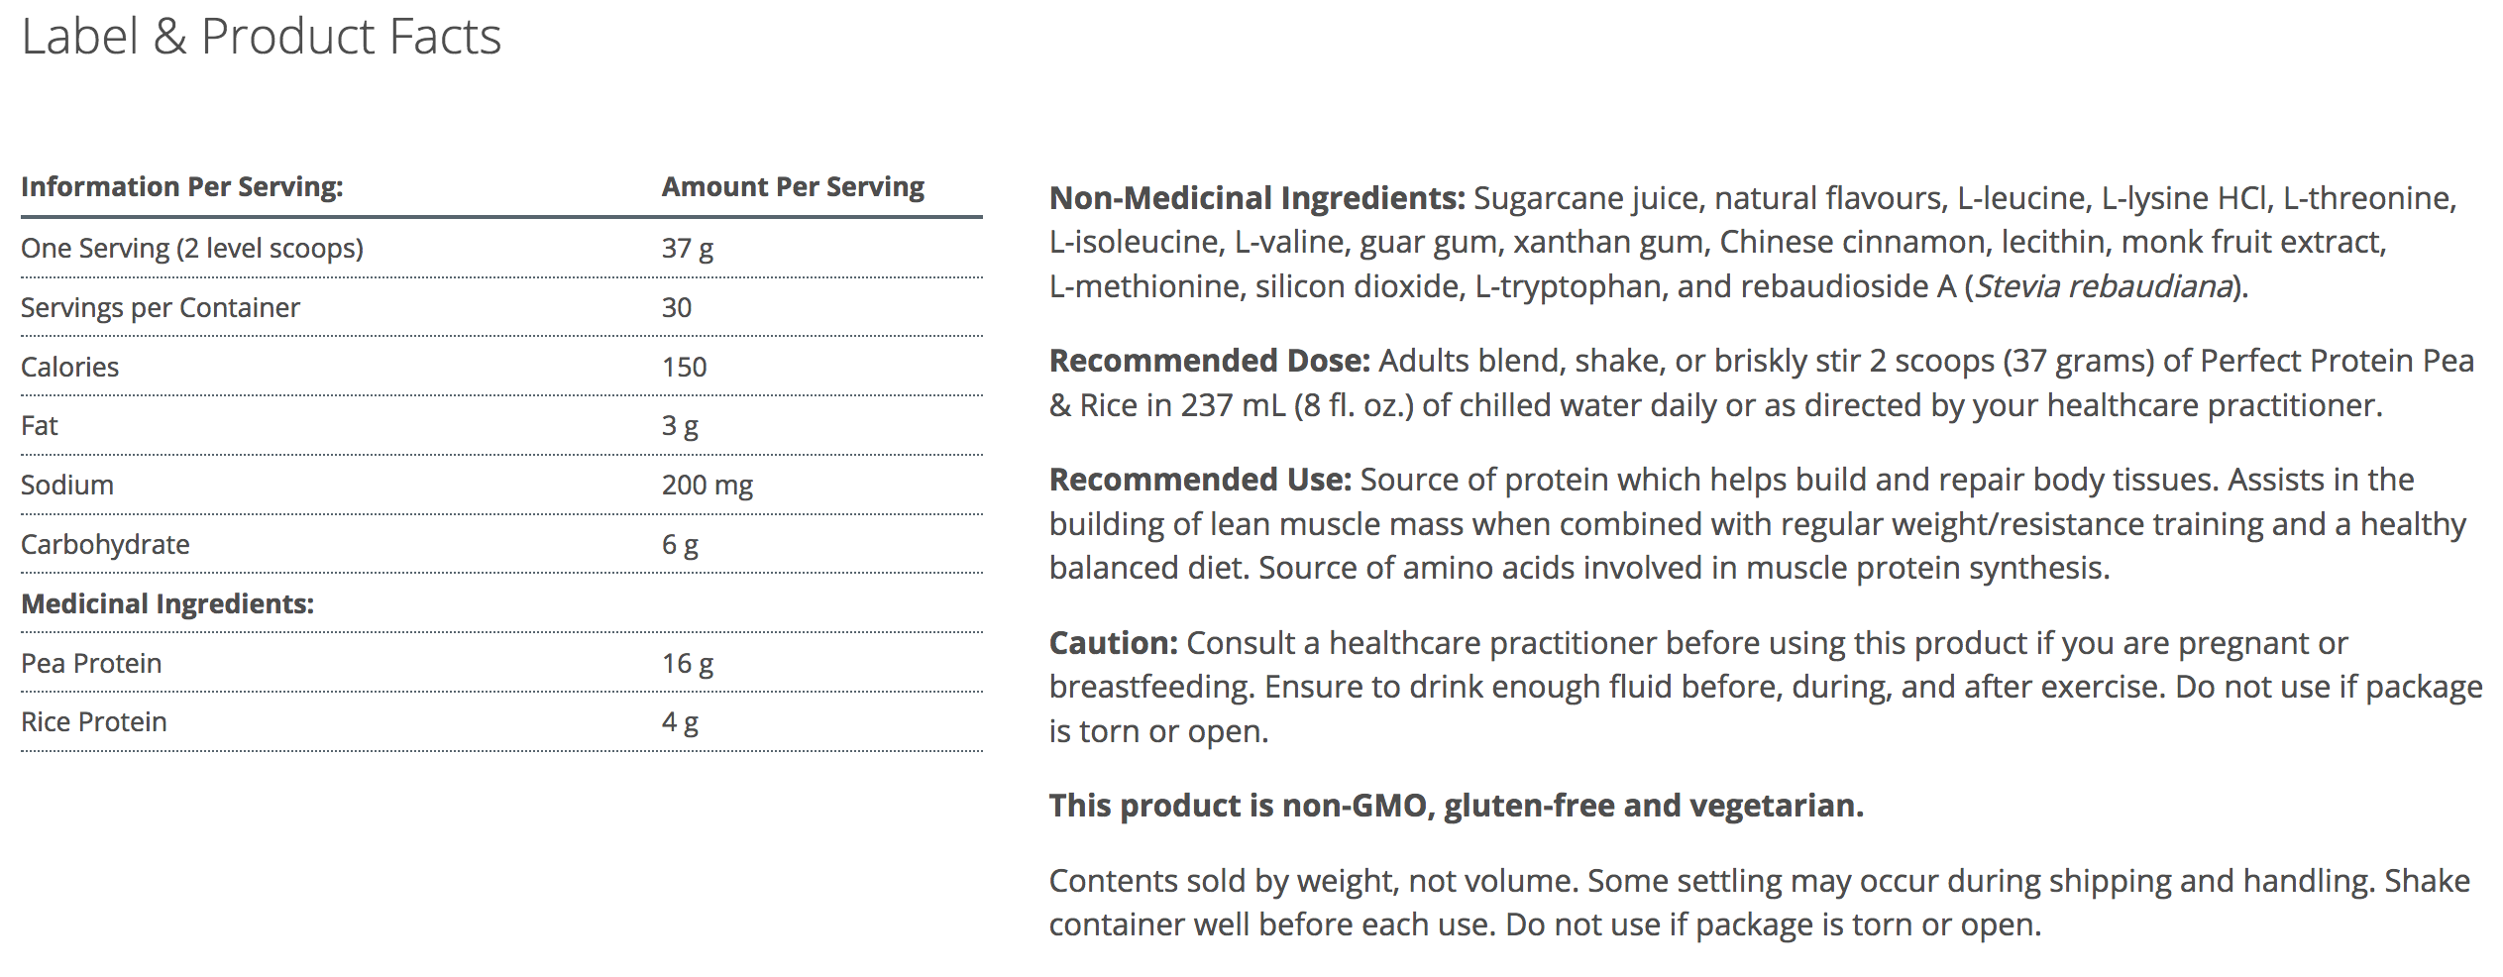This screenshot has width=2503, height=977.
Task: Select the Fat row label
Action: pos(40,426)
